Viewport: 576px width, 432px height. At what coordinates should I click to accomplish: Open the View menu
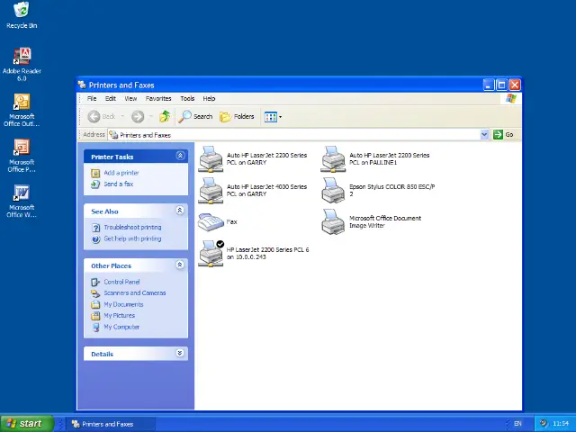point(130,98)
